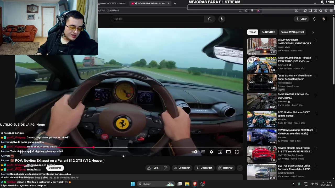Click the YouTube Buscar search field
This screenshot has height=188, width=335.
click(x=158, y=19)
